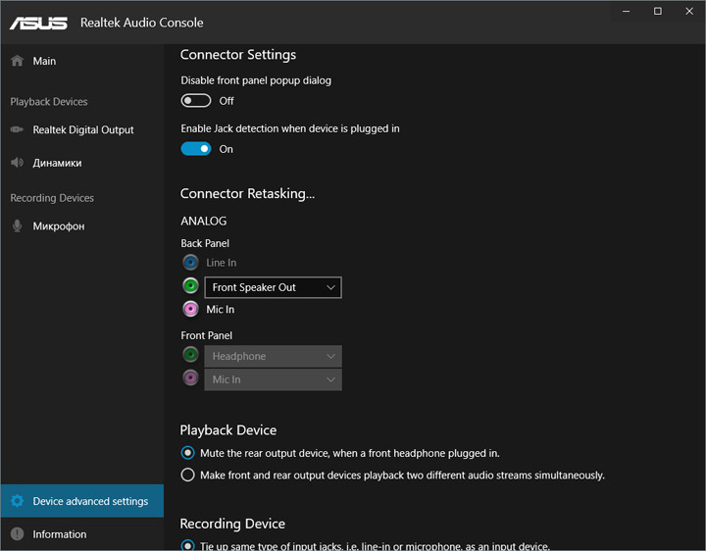Screen dimensions: 706x551
Task: Click the blue Line In jack icon
Action: click(190, 263)
